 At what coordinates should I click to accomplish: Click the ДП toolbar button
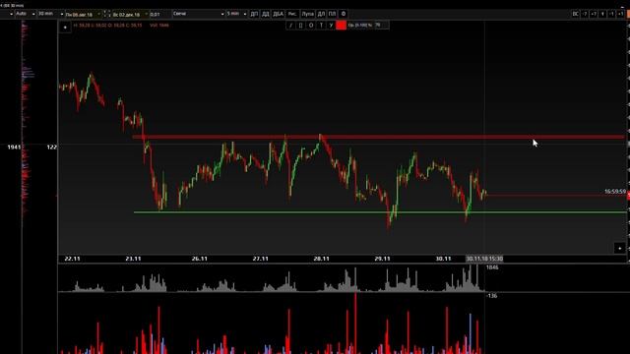tap(254, 14)
